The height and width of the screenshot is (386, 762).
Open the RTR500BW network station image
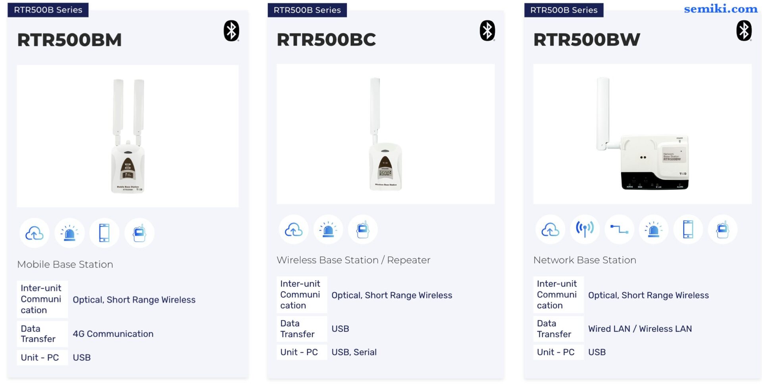(x=643, y=134)
